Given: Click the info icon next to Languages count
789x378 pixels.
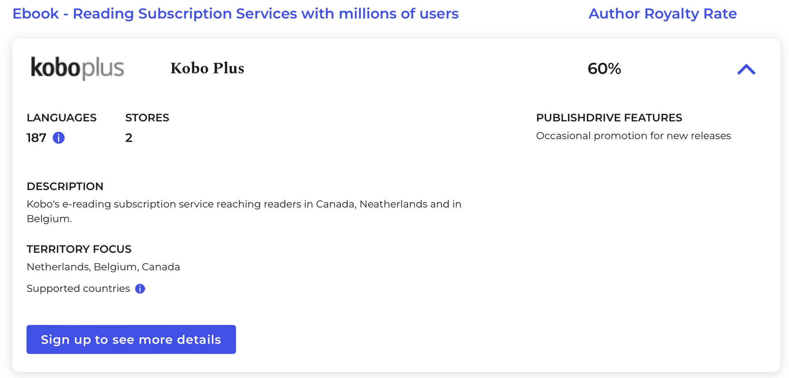Looking at the screenshot, I should 58,138.
